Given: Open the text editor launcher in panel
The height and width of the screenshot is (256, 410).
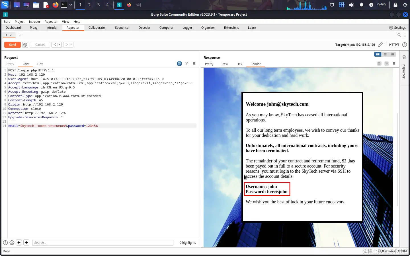Looking at the screenshot, I should click(x=46, y=5).
